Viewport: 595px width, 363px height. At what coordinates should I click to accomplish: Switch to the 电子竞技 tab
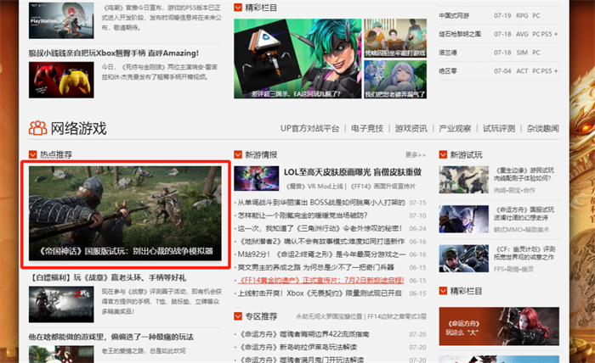(x=367, y=128)
